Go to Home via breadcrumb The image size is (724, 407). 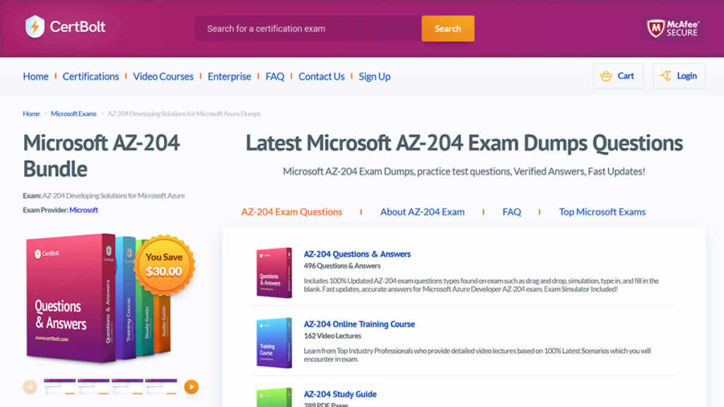tap(31, 114)
